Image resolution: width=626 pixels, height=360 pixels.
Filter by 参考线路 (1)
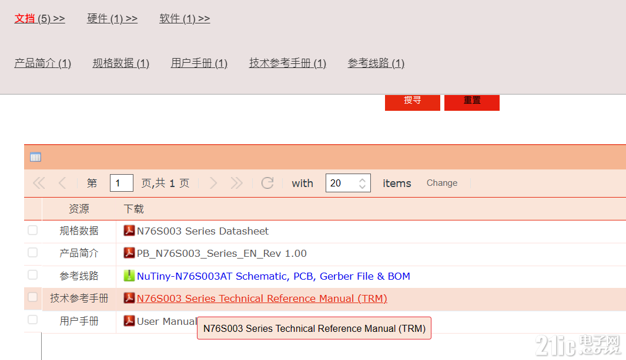click(376, 63)
